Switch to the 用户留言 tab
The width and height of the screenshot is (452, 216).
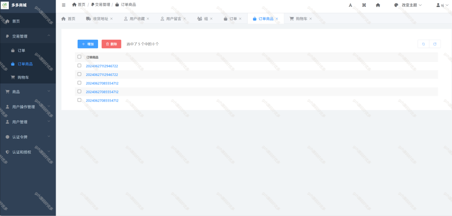tap(173, 19)
